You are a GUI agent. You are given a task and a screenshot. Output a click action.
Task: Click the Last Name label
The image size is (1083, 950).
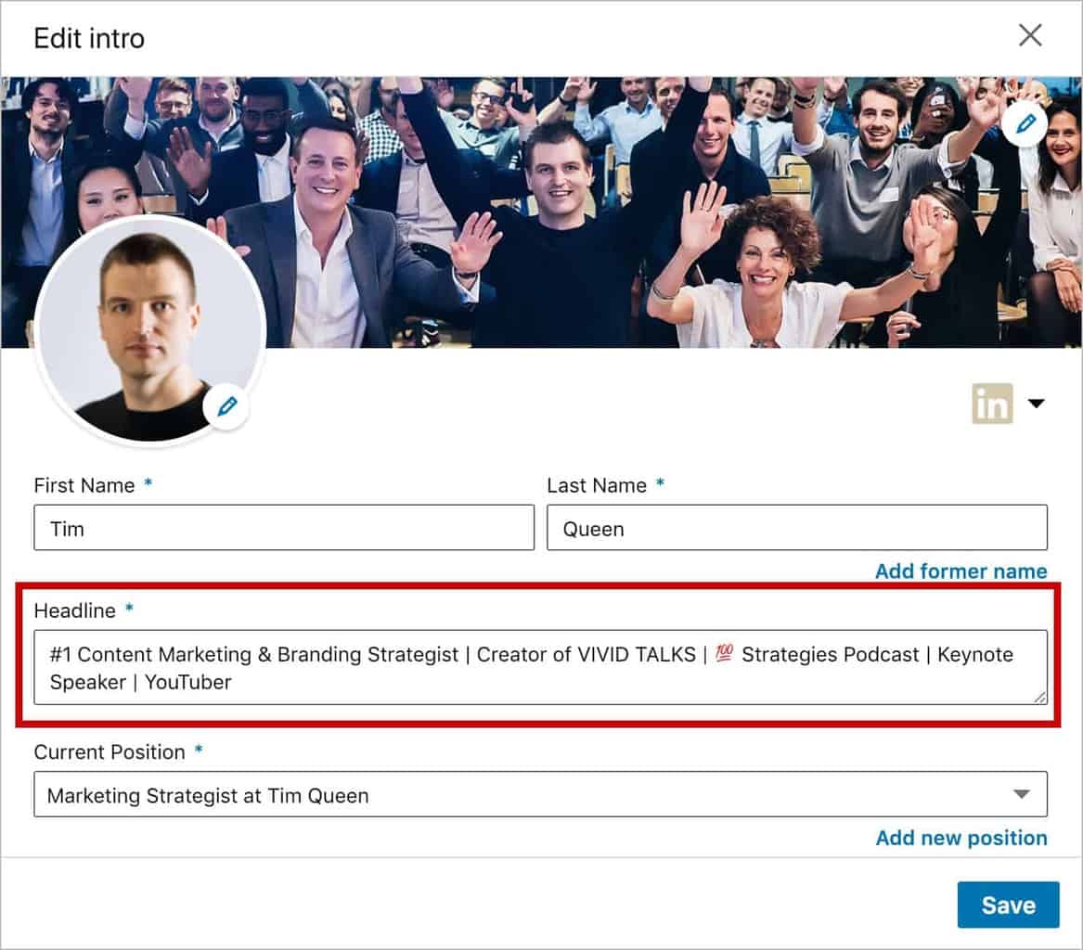[x=597, y=485]
